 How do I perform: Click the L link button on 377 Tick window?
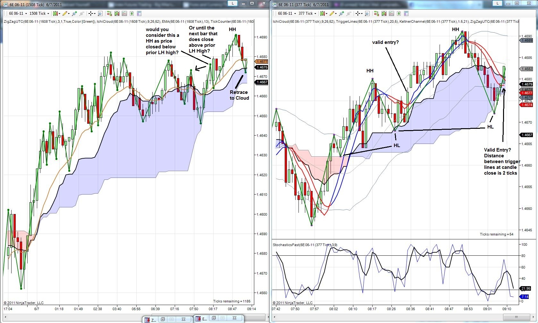(x=498, y=3)
